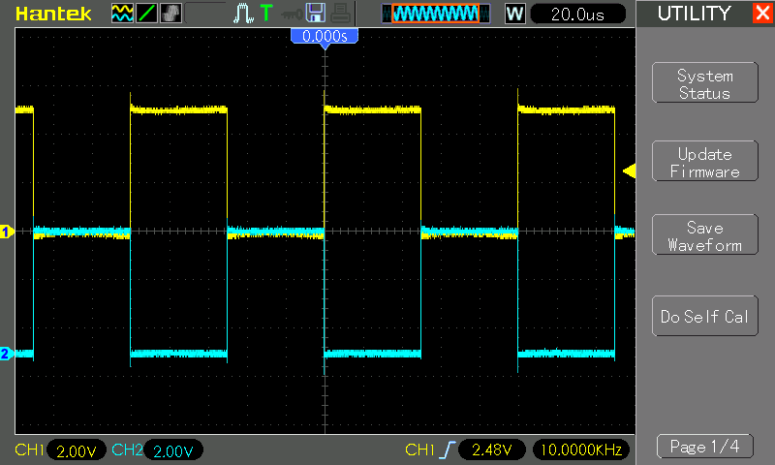Click the pulse trigger status icon
The height and width of the screenshot is (465, 775).
pos(243,14)
